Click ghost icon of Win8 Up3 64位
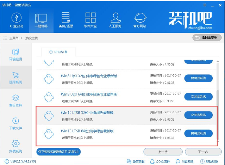Screen dimensions: 225x165 coord(49,97)
